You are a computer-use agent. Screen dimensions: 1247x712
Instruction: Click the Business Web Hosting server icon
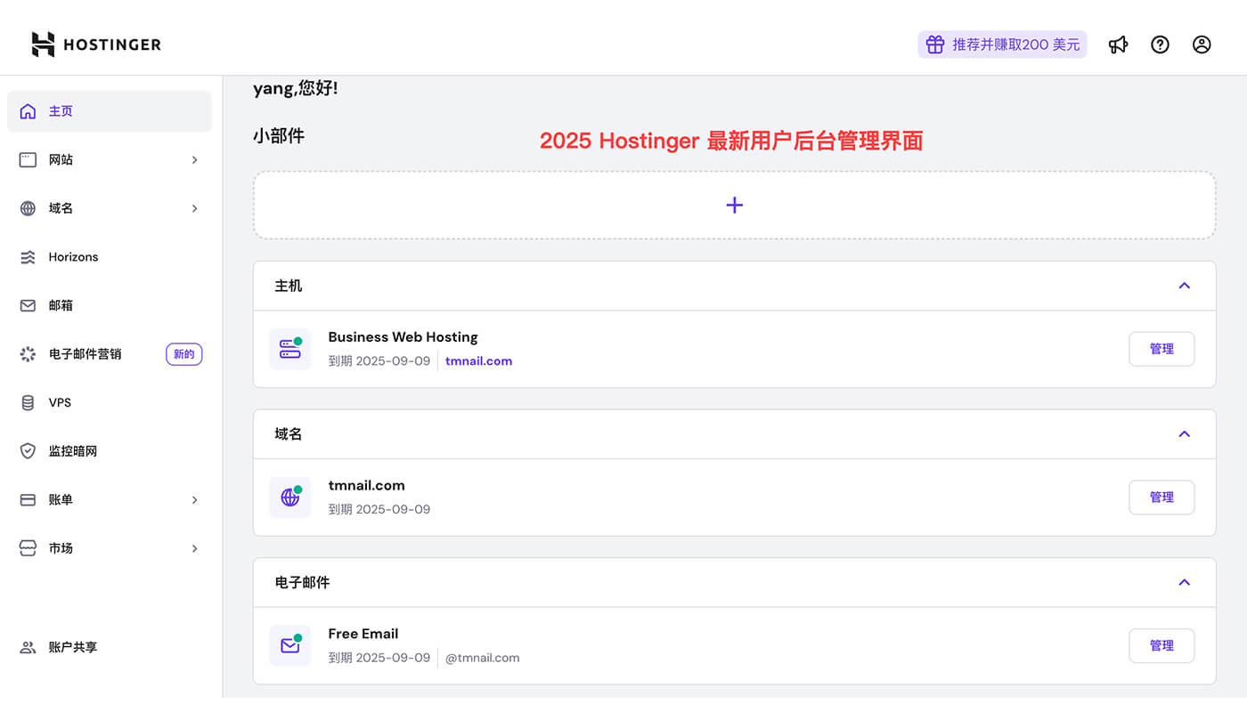point(290,349)
